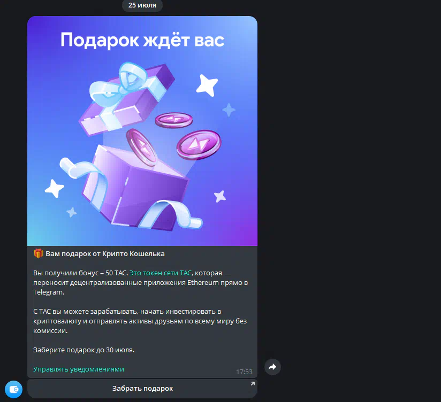Click the 25 июля date badge
The width and height of the screenshot is (441, 402).
pos(142,5)
